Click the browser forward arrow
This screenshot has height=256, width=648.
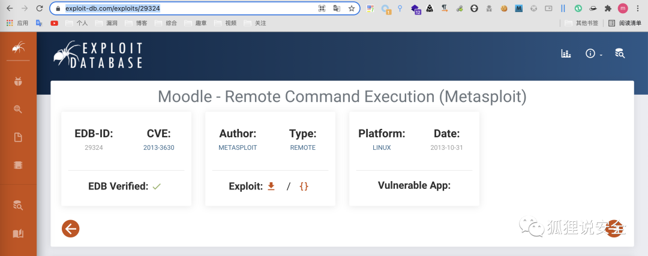point(25,8)
